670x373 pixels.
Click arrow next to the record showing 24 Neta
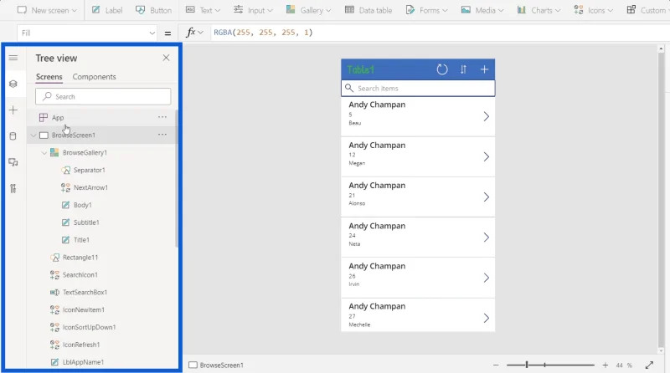pyautogui.click(x=487, y=238)
